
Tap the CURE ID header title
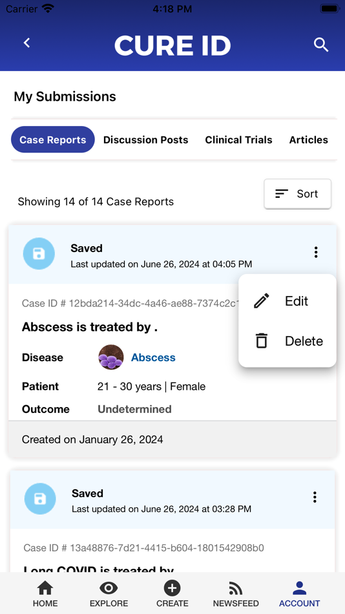point(172,45)
